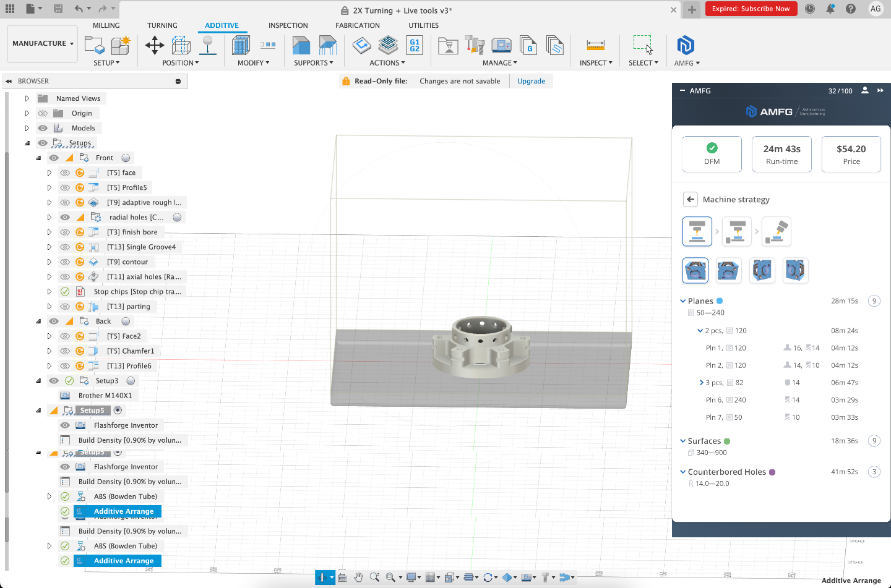Click the New Setup icon
This screenshot has width=891, height=588.
tap(95, 45)
